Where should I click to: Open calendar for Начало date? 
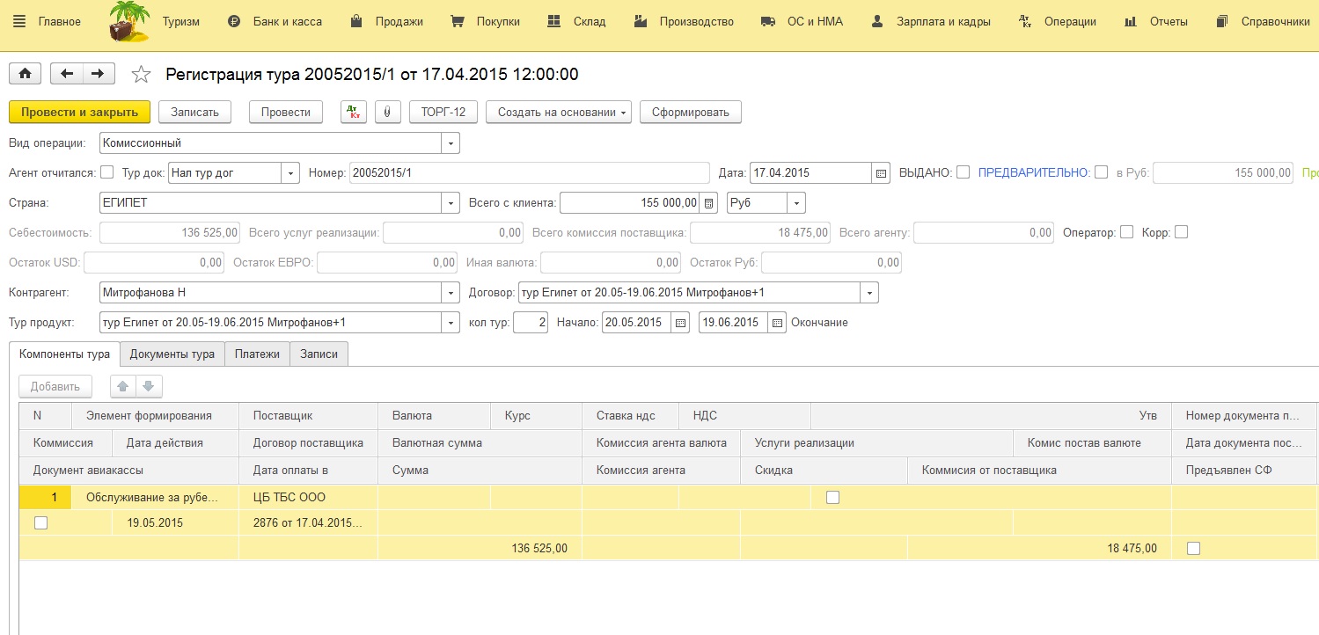point(680,323)
